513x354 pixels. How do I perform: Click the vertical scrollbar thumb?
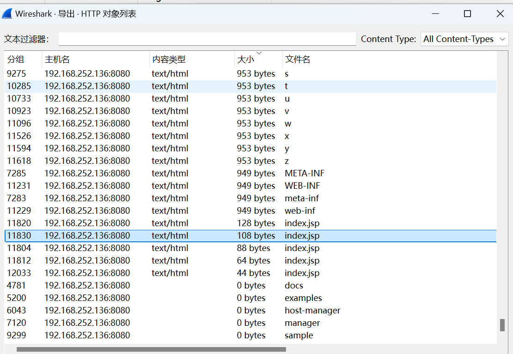click(x=502, y=325)
